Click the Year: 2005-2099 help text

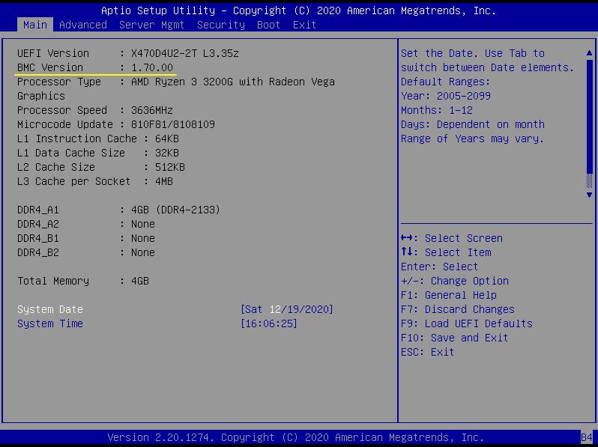pos(446,96)
